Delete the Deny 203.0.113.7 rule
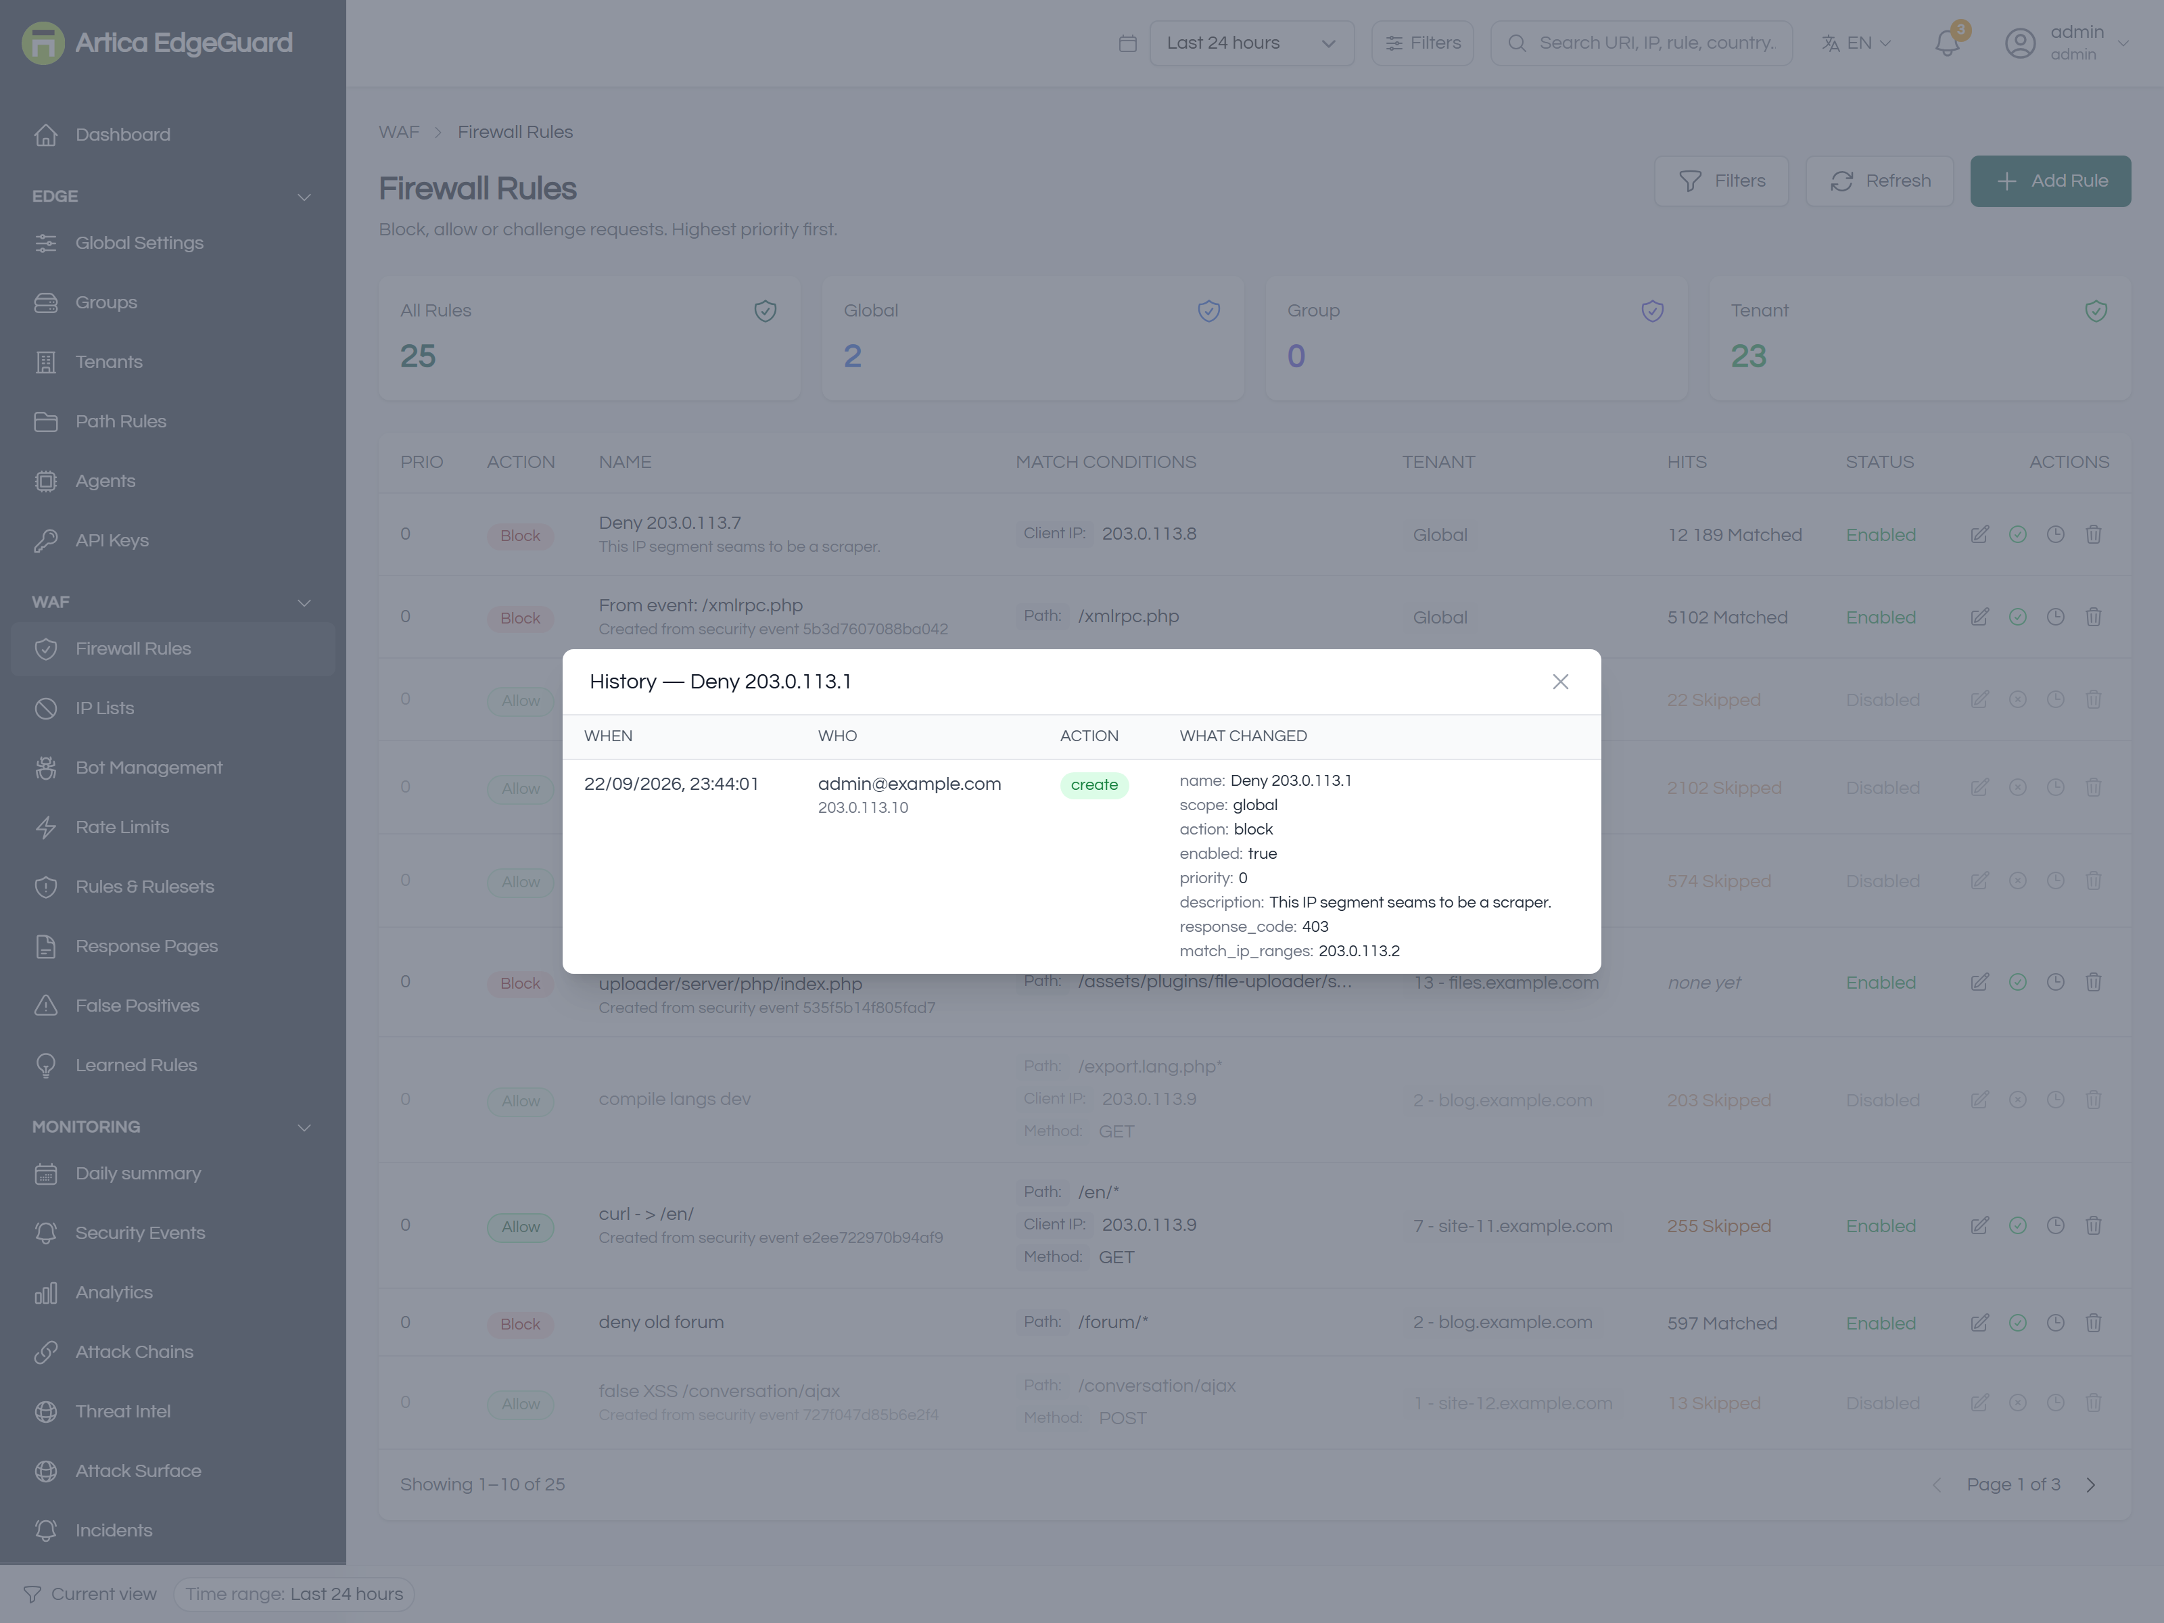Screen dimensions: 2164x1623 click(x=2094, y=534)
